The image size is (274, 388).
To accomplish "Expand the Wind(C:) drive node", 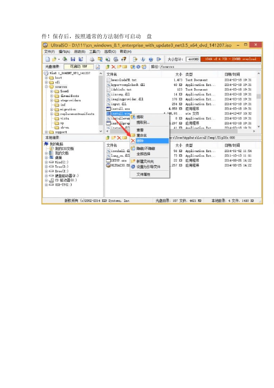I will (x=46, y=162).
